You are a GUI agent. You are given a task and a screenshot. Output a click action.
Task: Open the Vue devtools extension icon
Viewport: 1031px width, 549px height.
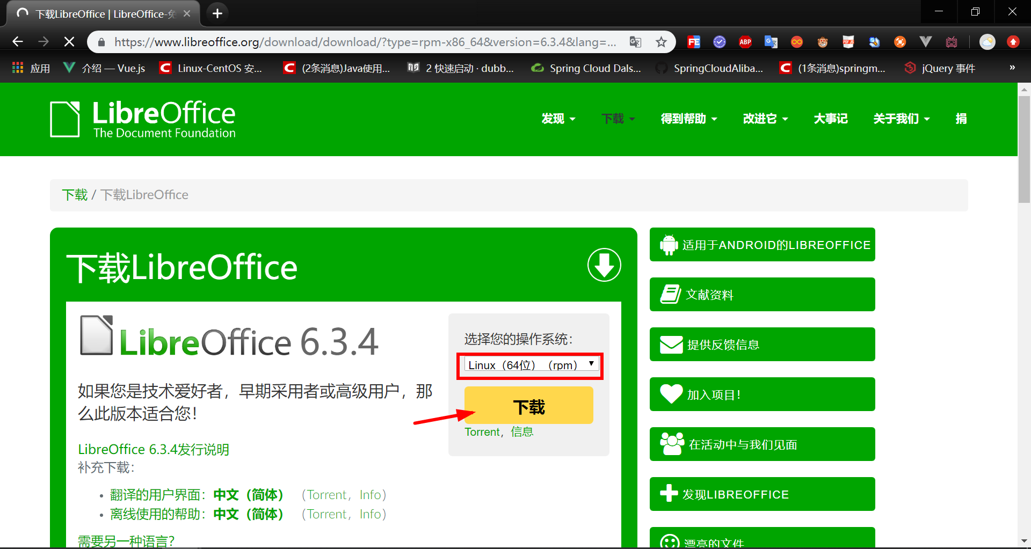tap(926, 42)
